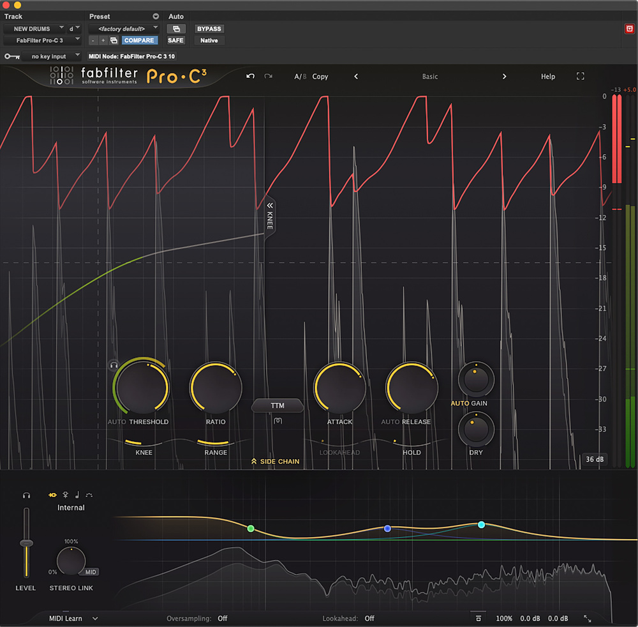Toggle the BYPASS button

pos(209,29)
